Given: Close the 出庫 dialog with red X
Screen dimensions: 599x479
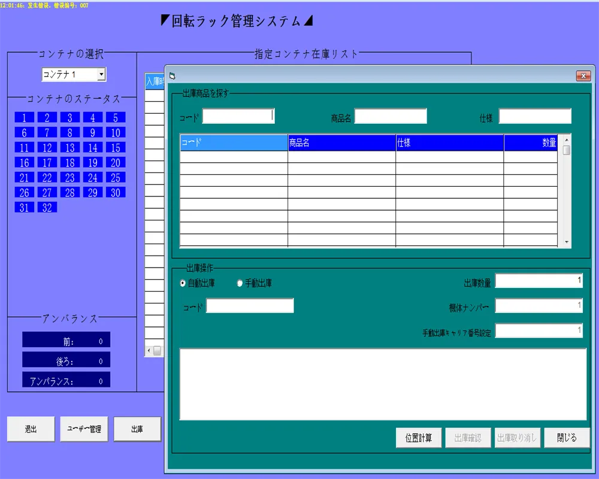Looking at the screenshot, I should [583, 76].
